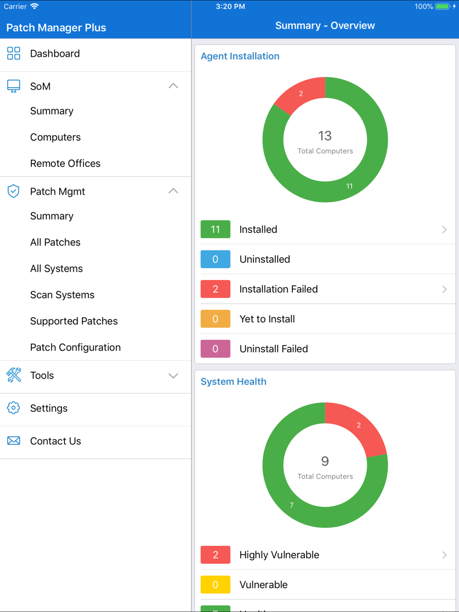This screenshot has height=612, width=459.
Task: Click the Summary - Overview title
Action: [325, 26]
